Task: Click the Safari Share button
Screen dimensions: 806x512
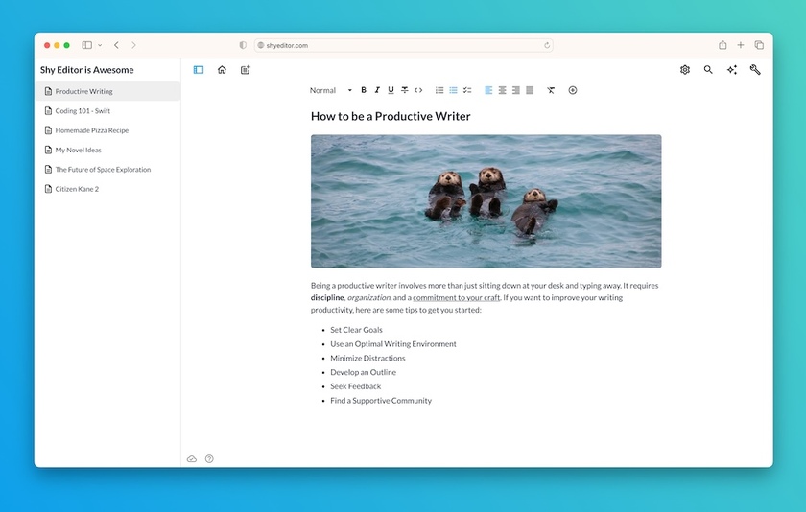Action: [723, 45]
